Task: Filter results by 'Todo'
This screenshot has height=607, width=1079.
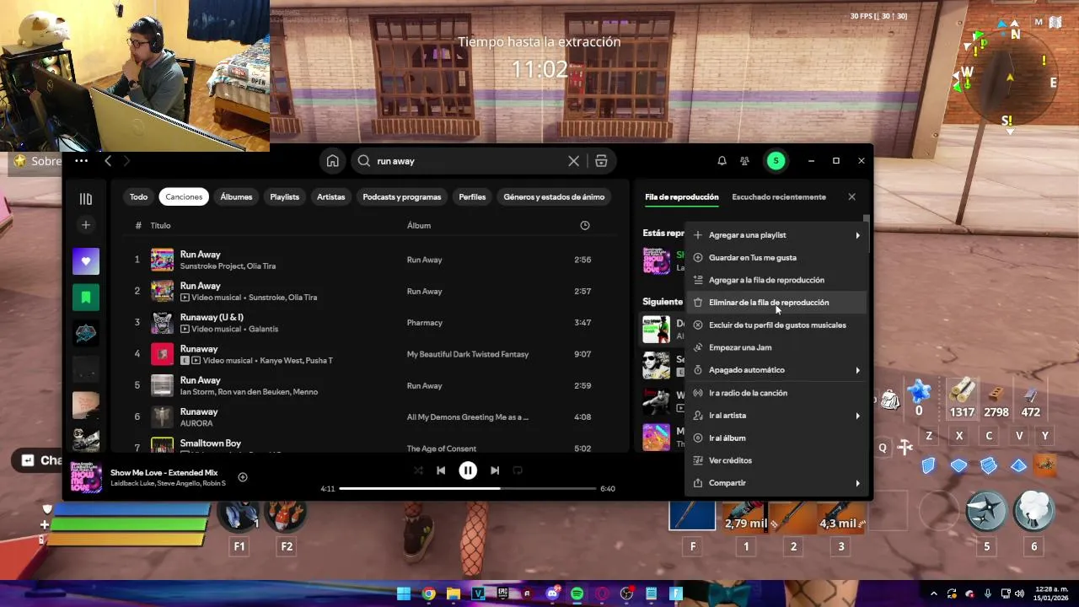Action: tap(139, 196)
